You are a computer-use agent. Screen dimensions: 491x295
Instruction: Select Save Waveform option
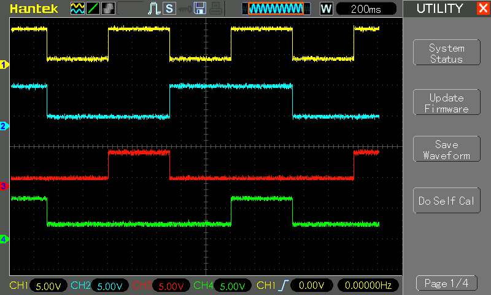click(x=446, y=150)
